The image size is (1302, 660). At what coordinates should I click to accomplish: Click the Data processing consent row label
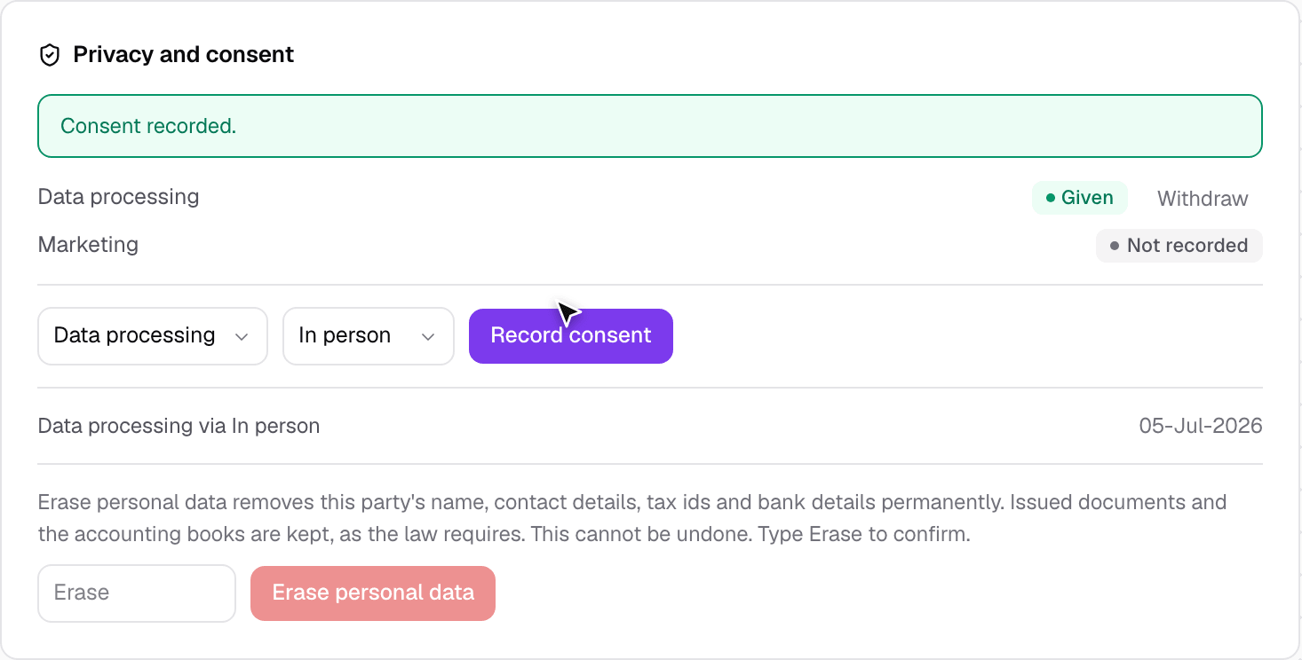(118, 197)
